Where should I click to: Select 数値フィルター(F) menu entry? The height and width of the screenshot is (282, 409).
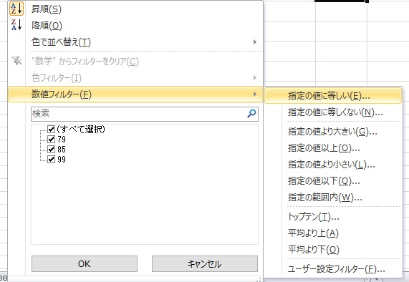click(135, 94)
